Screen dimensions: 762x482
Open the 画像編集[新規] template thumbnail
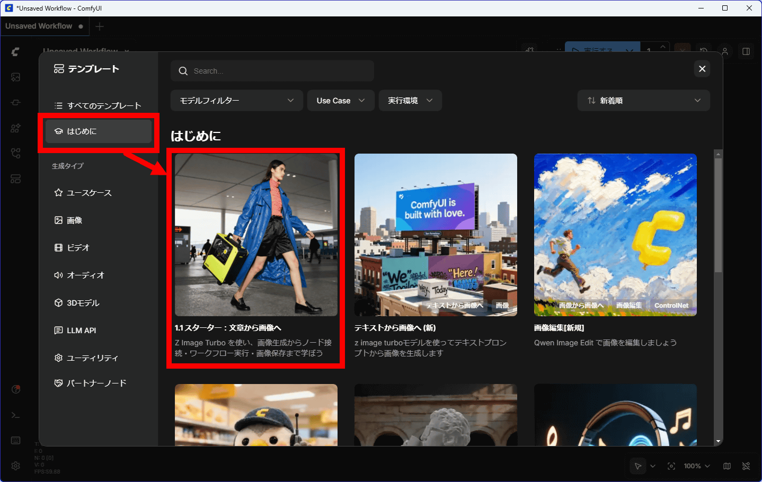point(615,235)
